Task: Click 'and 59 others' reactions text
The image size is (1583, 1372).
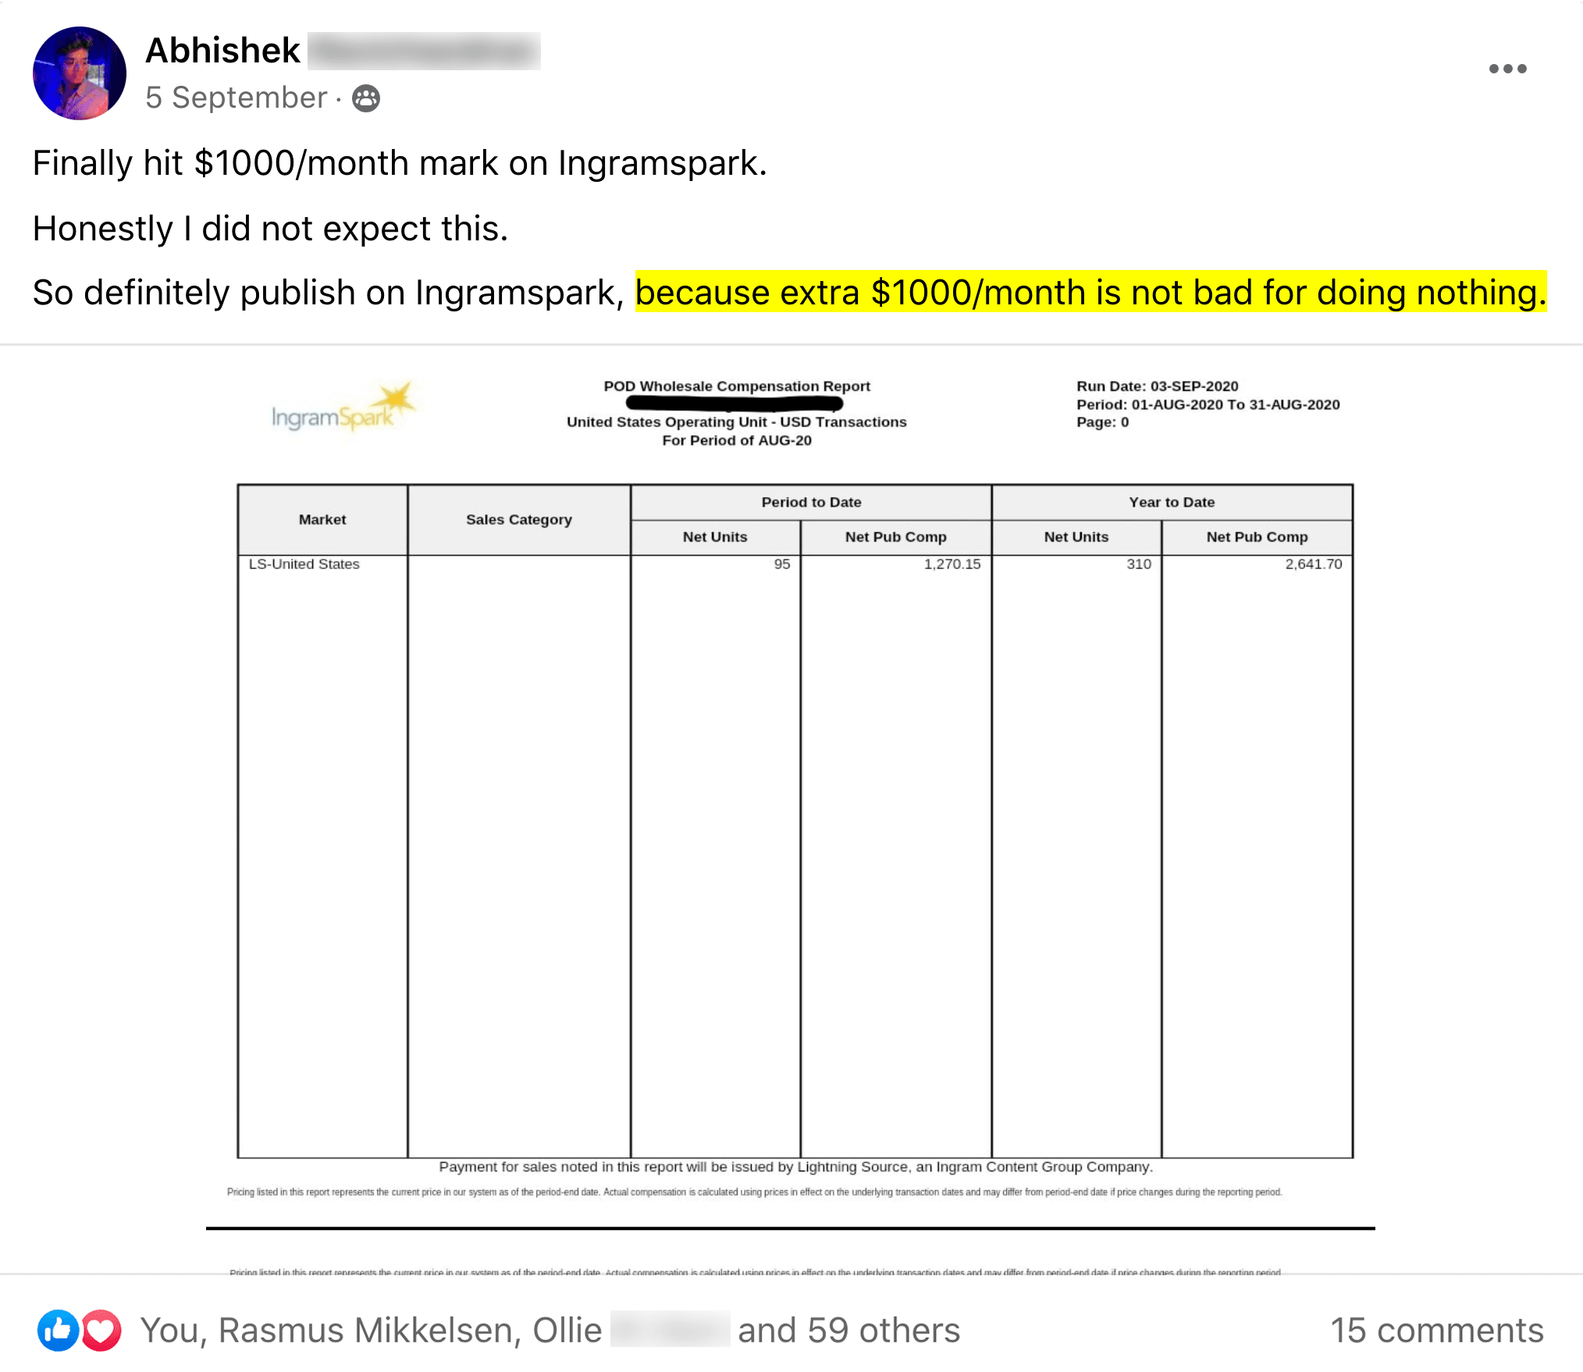Action: tap(848, 1330)
